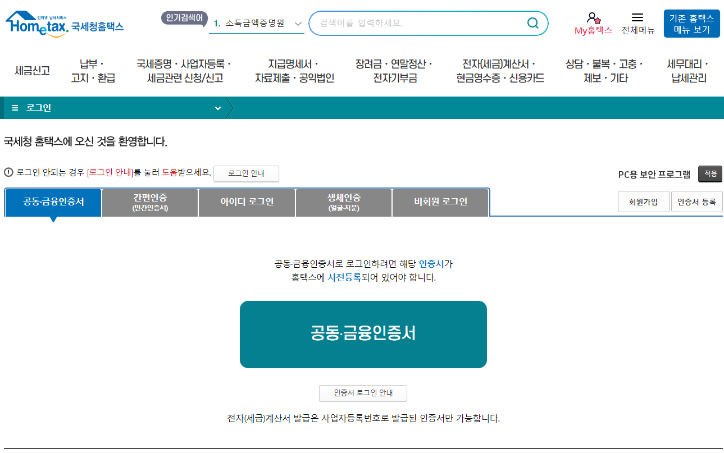Click the 인증서 등록 button
724x453 pixels.
[x=696, y=202]
